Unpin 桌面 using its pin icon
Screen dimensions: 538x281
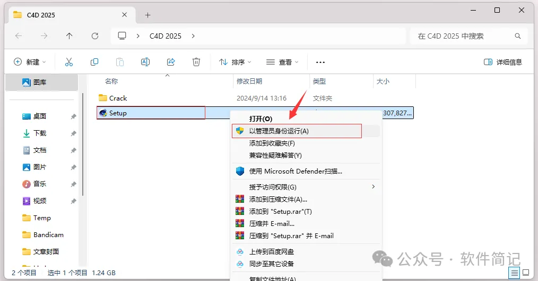73,116
